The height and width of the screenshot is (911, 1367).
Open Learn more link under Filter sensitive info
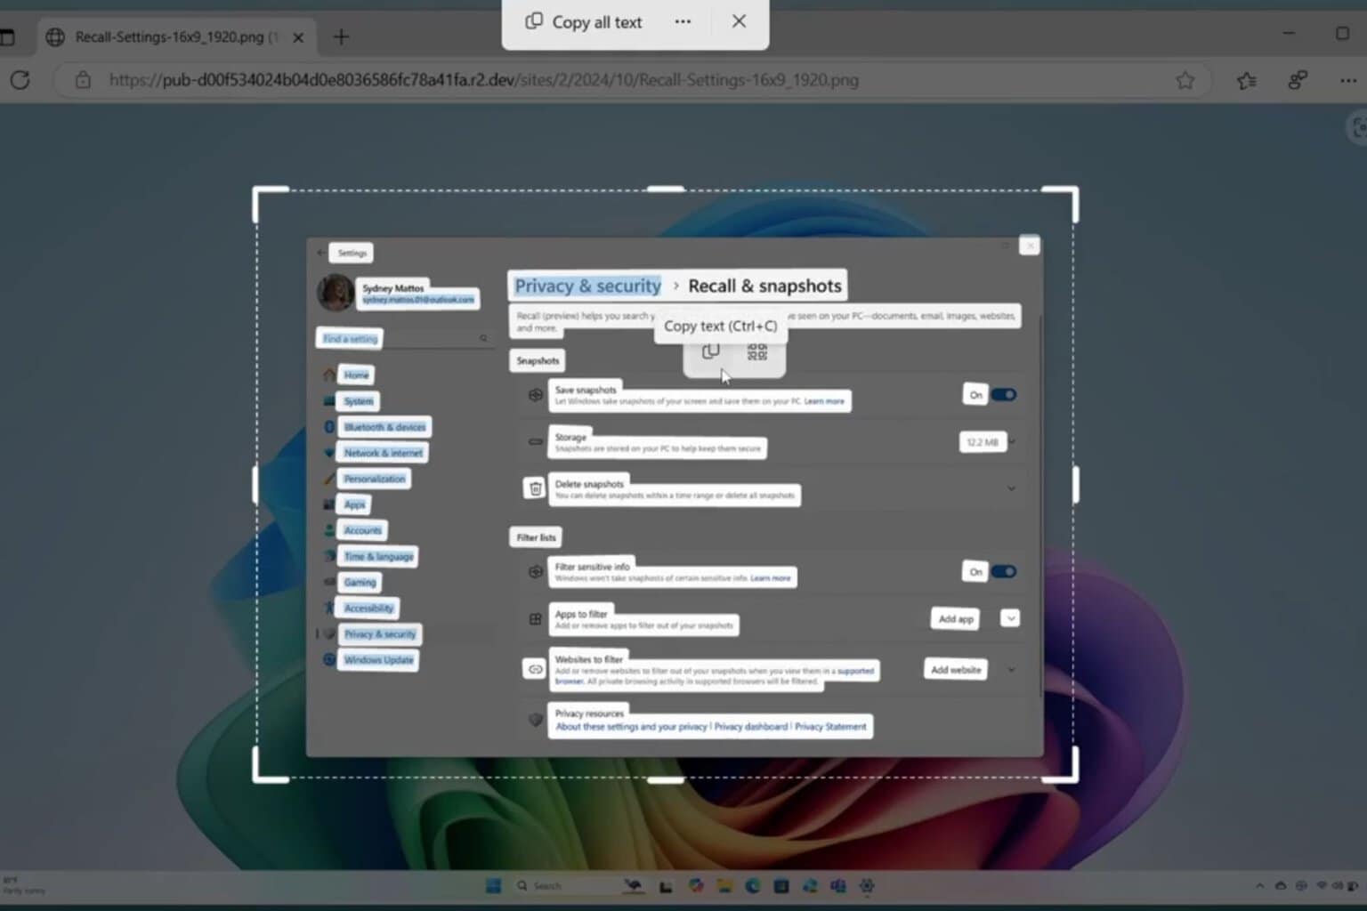coord(771,578)
